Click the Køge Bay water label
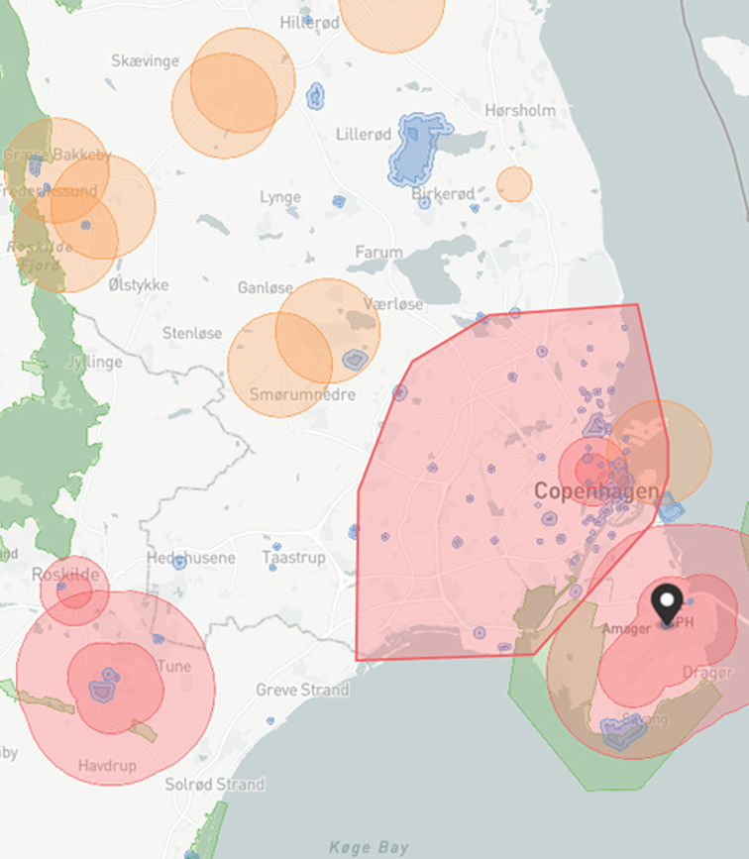 point(368,847)
